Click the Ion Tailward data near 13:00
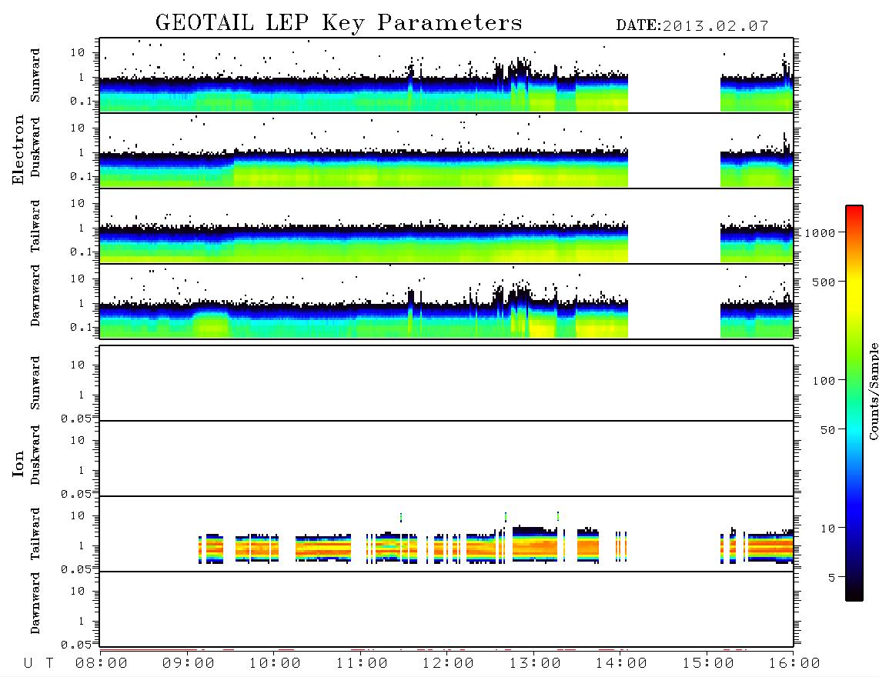Viewport: 879px width, 677px height. pos(535,545)
